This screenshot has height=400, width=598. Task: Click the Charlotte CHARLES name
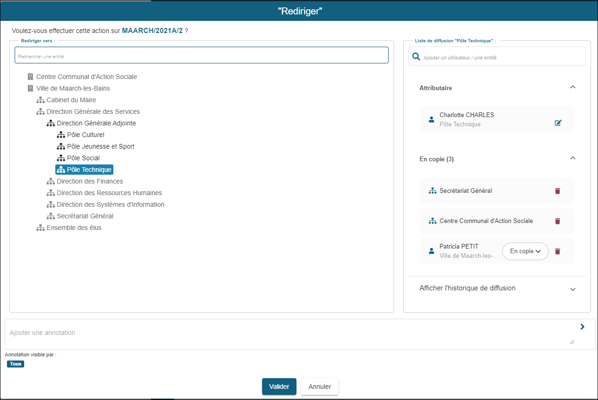click(x=467, y=115)
